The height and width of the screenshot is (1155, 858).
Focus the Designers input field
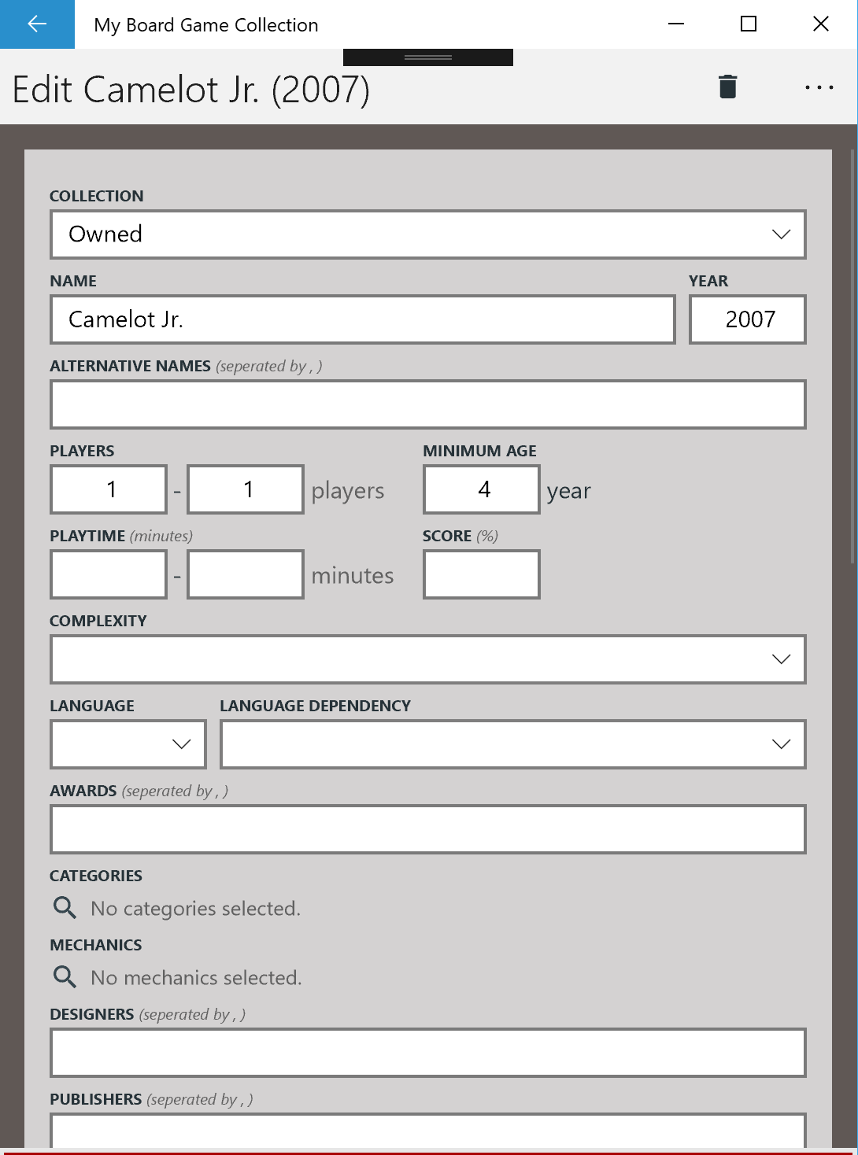point(428,1053)
